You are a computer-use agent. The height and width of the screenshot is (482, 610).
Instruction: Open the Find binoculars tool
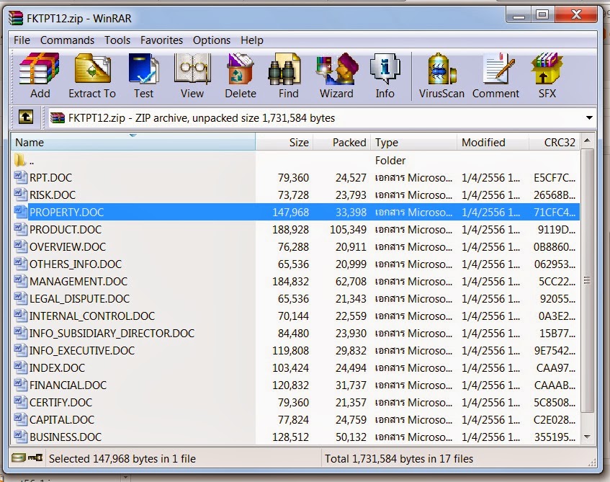coord(288,76)
